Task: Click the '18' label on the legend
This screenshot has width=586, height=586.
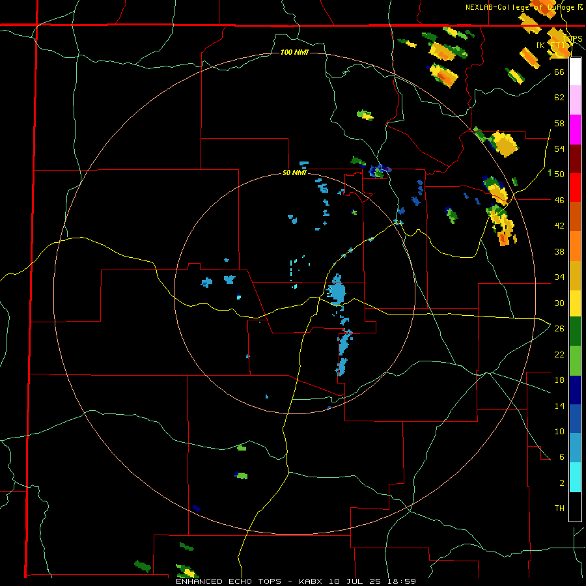Action: [559, 380]
